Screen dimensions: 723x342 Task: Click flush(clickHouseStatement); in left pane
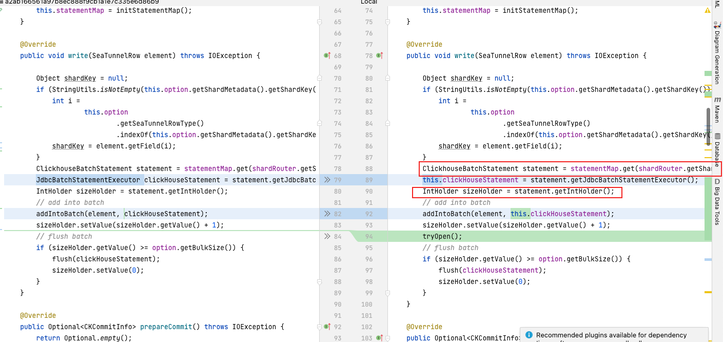pyautogui.click(x=106, y=259)
